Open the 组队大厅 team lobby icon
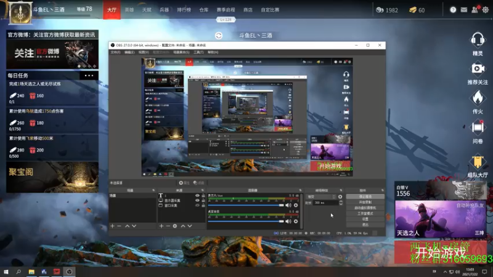This screenshot has width=493, height=277. pos(478,161)
